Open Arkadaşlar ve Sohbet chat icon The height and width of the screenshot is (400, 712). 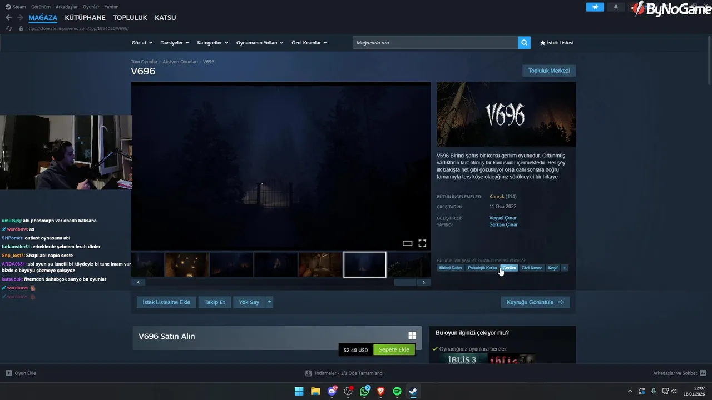coord(703,373)
